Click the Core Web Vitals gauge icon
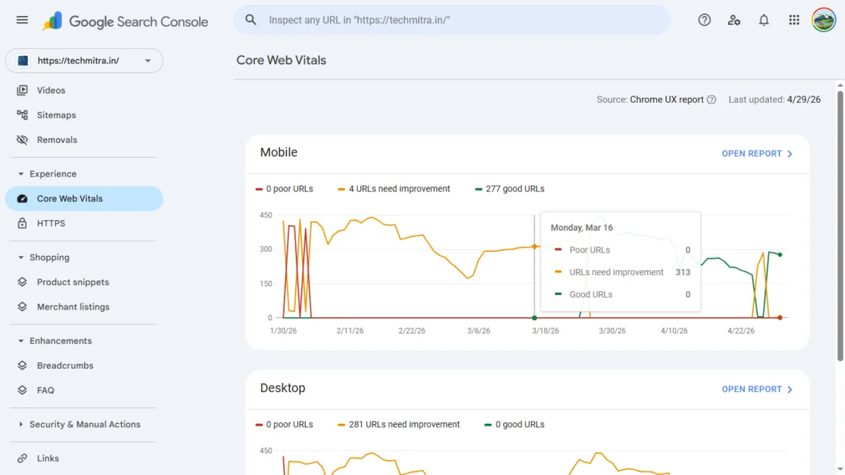The height and width of the screenshot is (475, 845). 23,198
